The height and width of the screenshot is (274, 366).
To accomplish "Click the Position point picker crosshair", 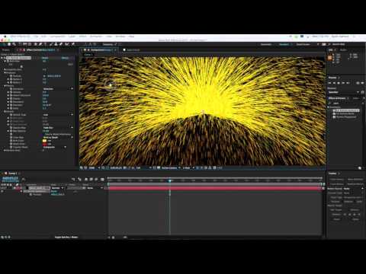I will click(x=44, y=76).
